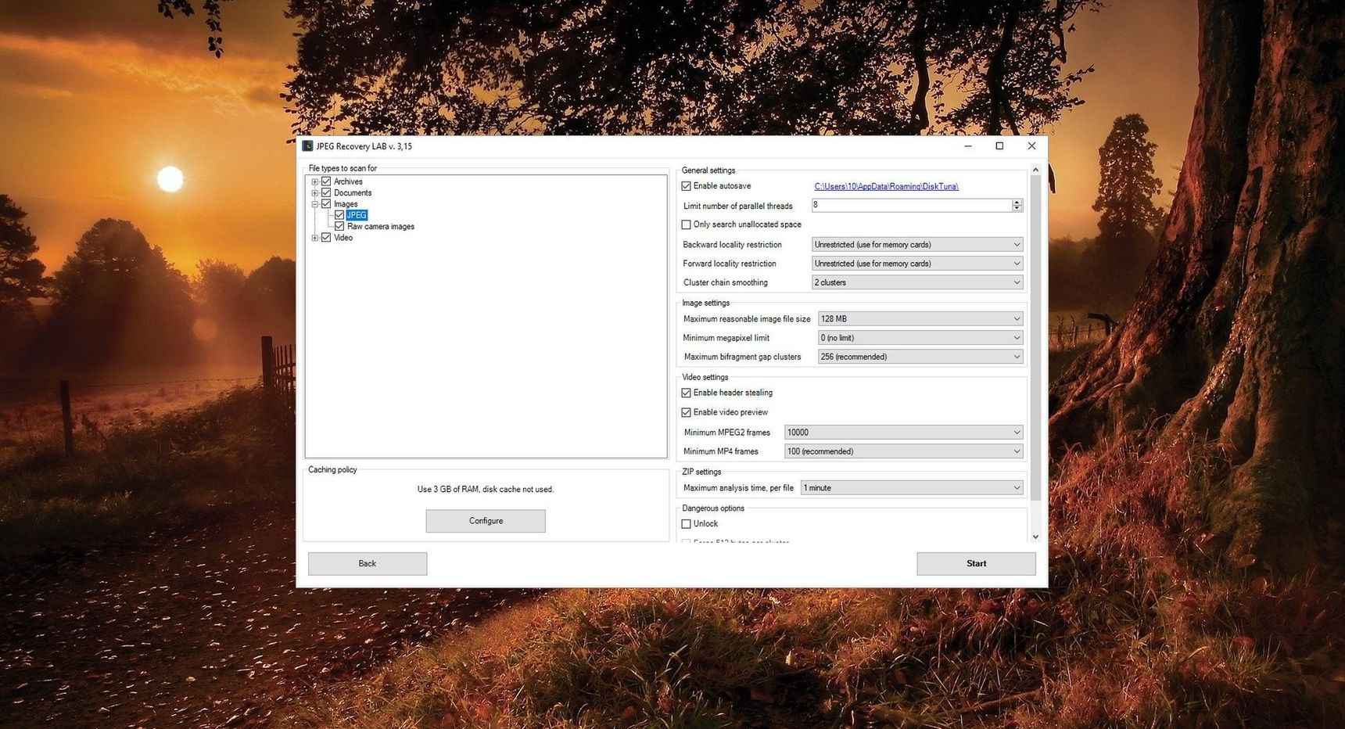Click the 'Use 3 GB of RAM' caching text
The image size is (1345, 729).
[x=486, y=490]
